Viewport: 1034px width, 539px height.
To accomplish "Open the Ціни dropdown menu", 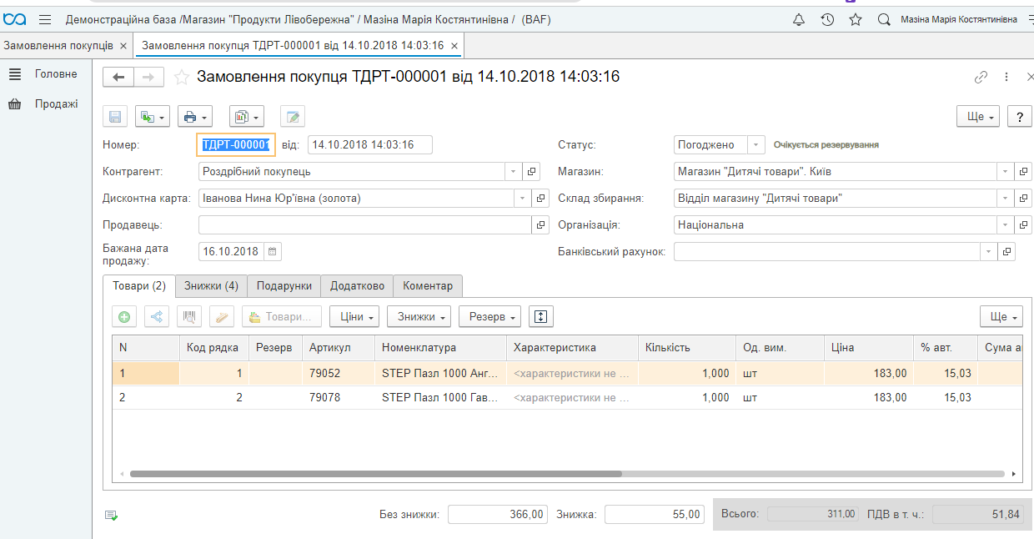I will [x=354, y=317].
